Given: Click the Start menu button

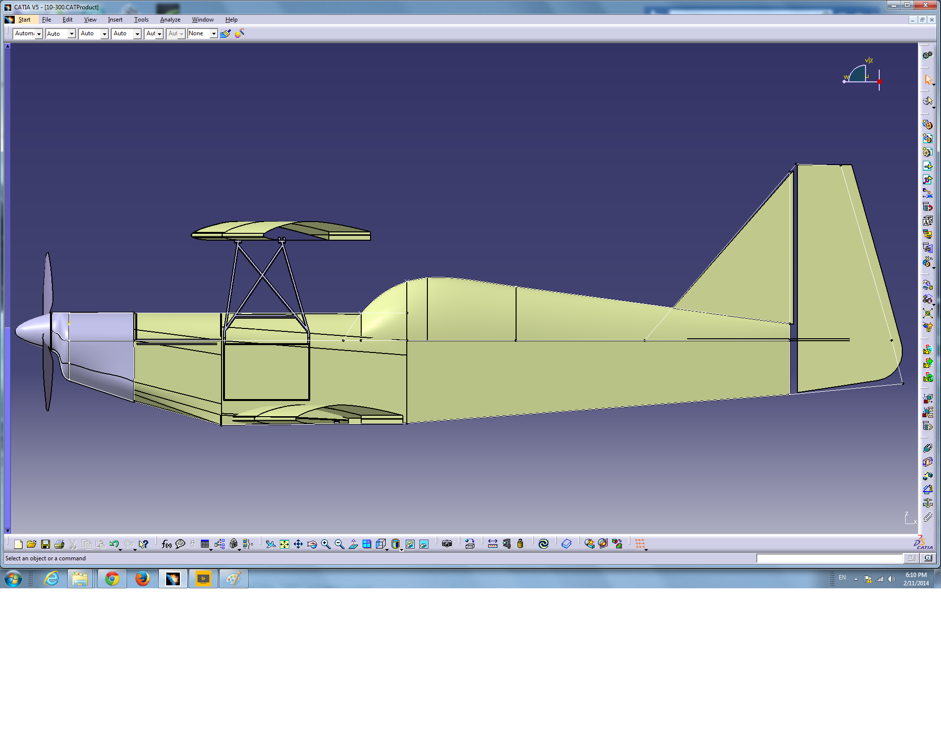Looking at the screenshot, I should point(24,20).
